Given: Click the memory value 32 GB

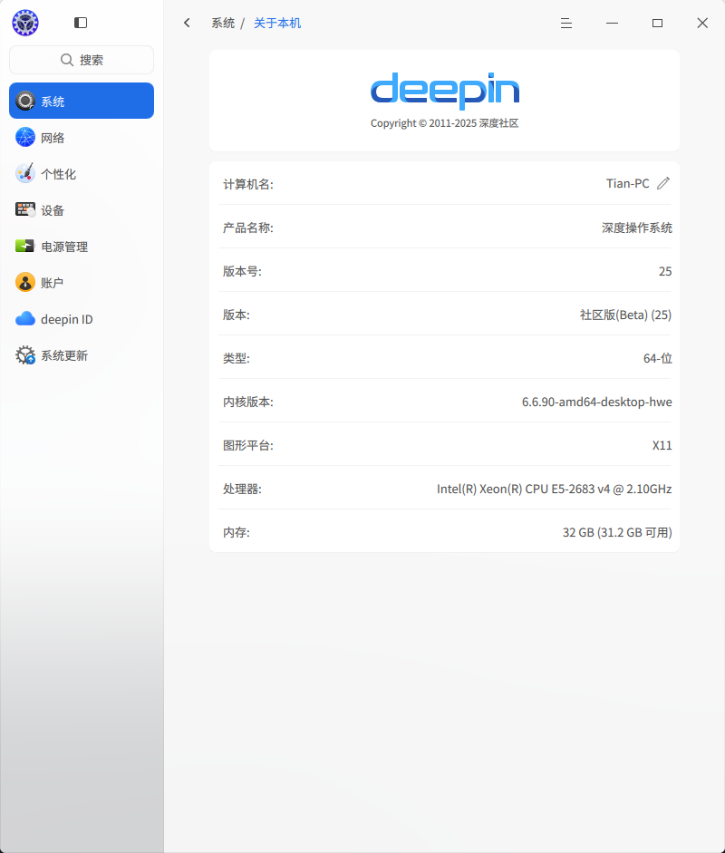Looking at the screenshot, I should coord(617,532).
